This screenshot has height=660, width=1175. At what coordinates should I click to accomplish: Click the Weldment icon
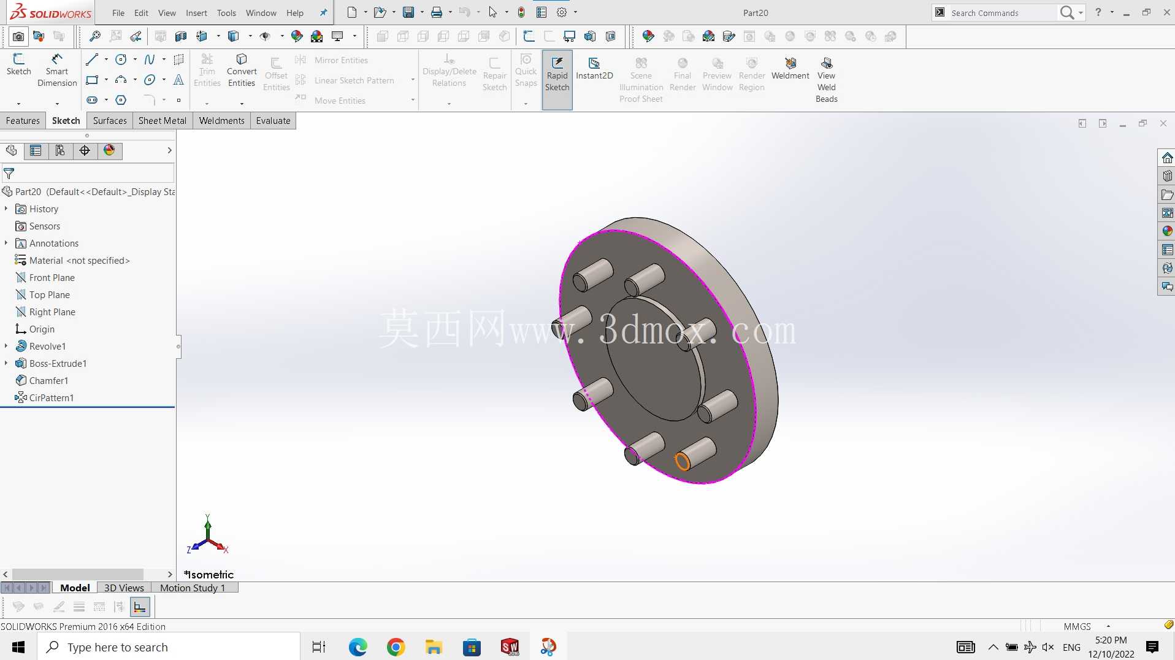tap(790, 69)
